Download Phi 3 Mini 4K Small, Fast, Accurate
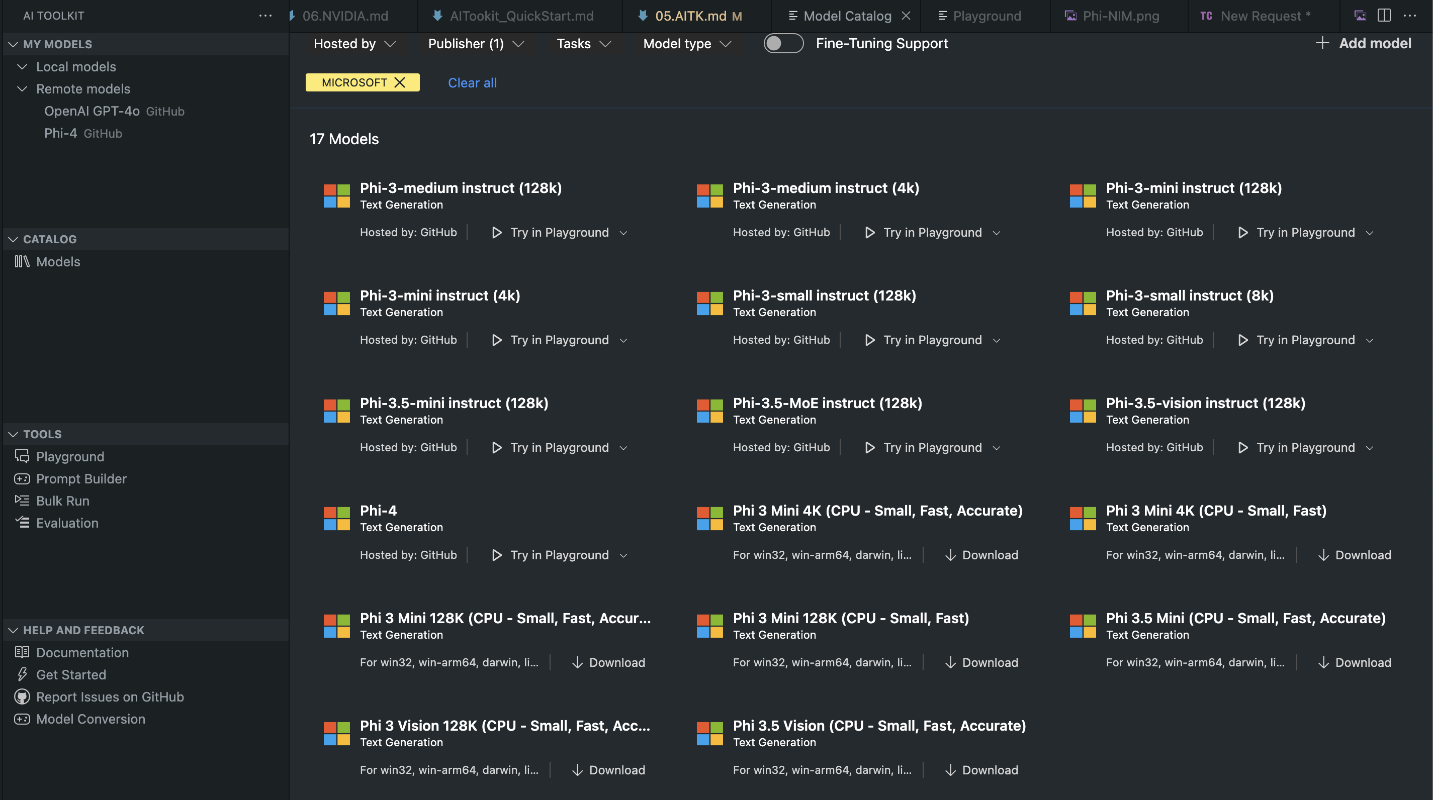Image resolution: width=1433 pixels, height=800 pixels. pyautogui.click(x=982, y=555)
